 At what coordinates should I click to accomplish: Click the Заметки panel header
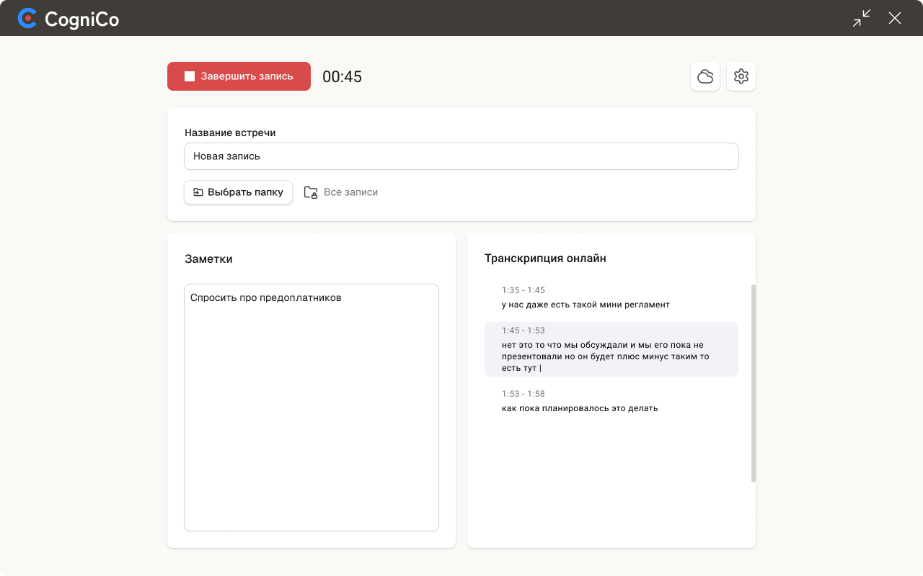click(208, 258)
